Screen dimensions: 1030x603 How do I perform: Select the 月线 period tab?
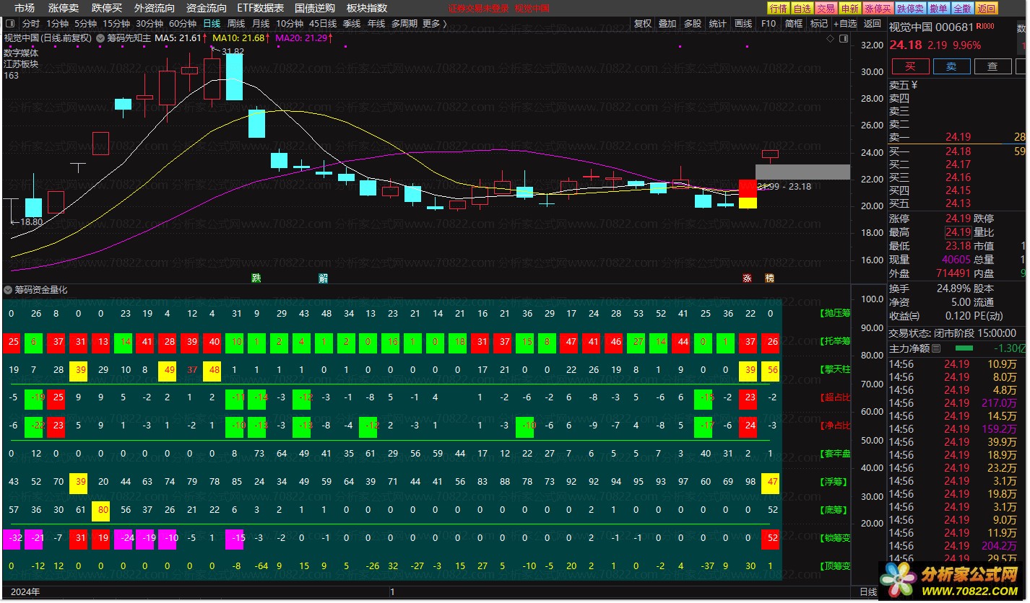pyautogui.click(x=261, y=24)
